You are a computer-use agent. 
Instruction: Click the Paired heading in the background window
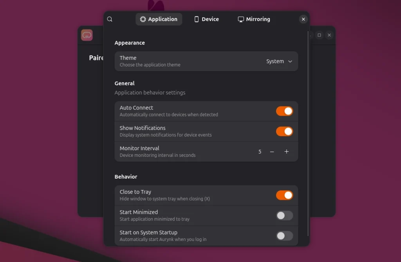tap(96, 58)
